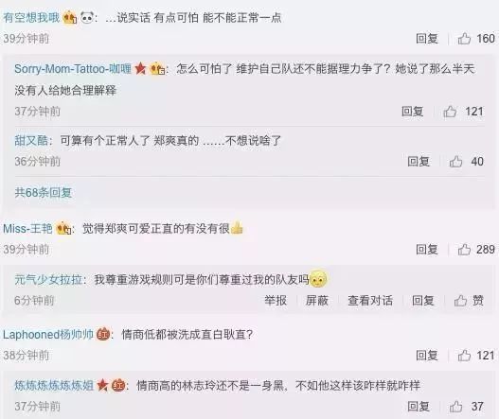Like the comment with 160 likes
The width and height of the screenshot is (499, 419).
[464, 39]
